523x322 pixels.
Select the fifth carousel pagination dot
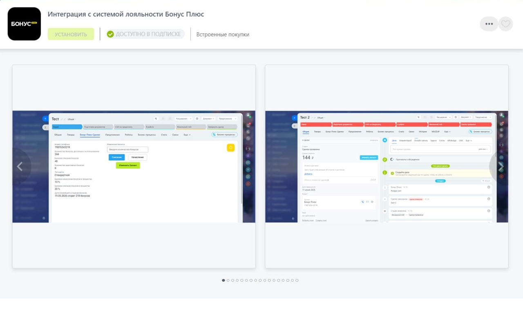pos(242,280)
